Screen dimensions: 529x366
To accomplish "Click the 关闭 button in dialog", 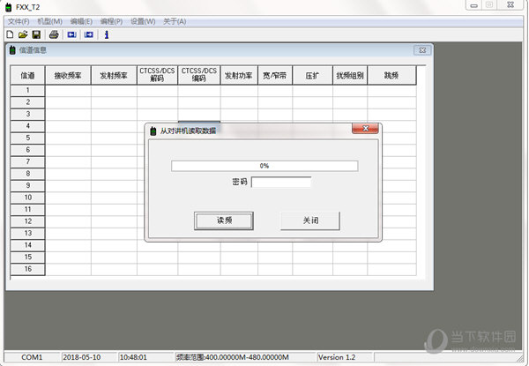I will tap(310, 221).
